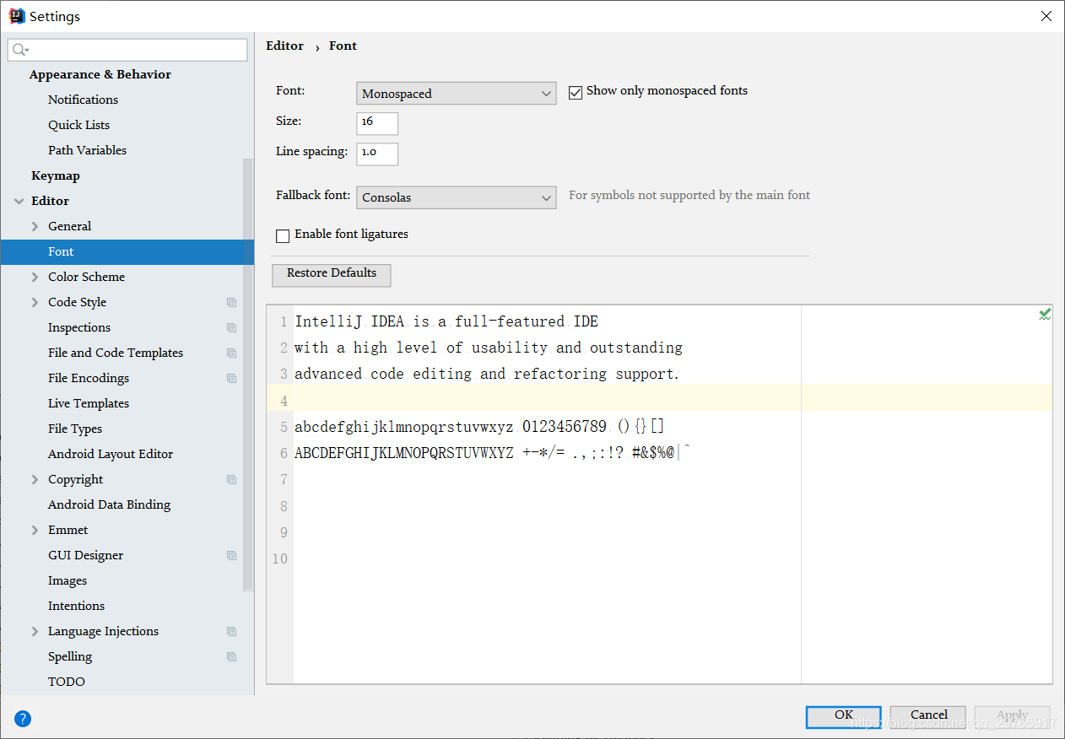Viewport: 1065px width, 739px height.
Task: Open Live Templates settings
Action: [x=89, y=403]
